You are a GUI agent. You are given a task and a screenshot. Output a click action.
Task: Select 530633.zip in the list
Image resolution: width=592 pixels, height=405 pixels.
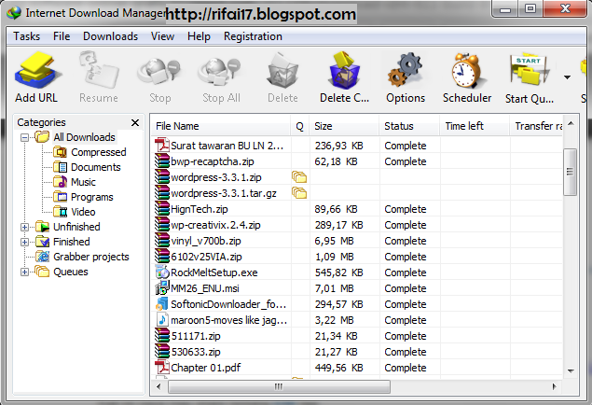(x=196, y=352)
